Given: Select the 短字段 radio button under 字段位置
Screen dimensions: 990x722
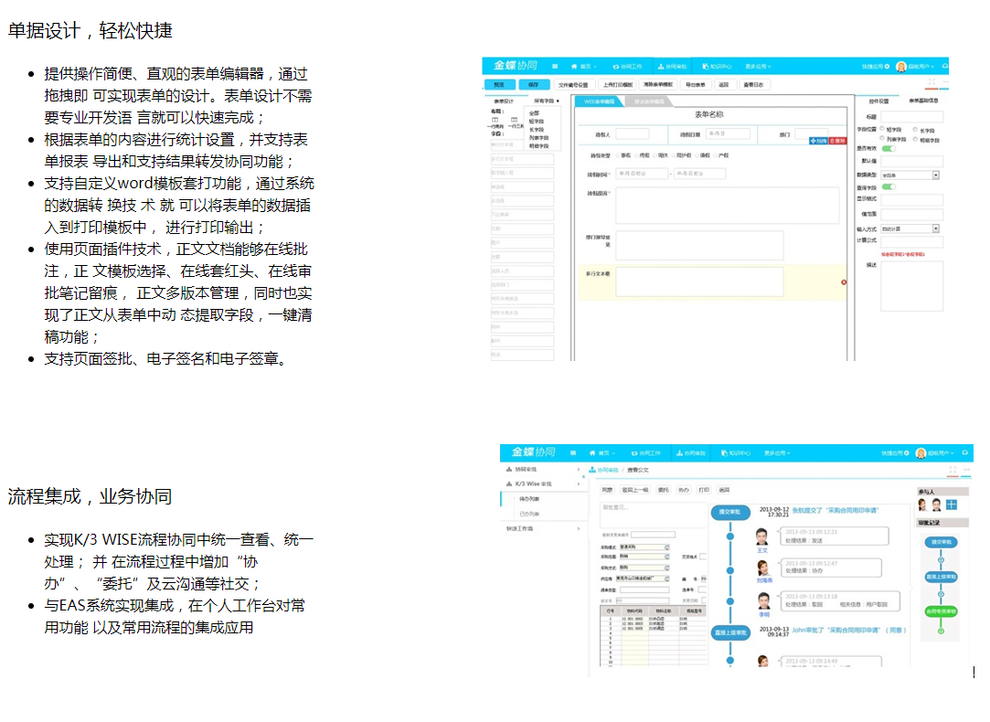Looking at the screenshot, I should 883,130.
